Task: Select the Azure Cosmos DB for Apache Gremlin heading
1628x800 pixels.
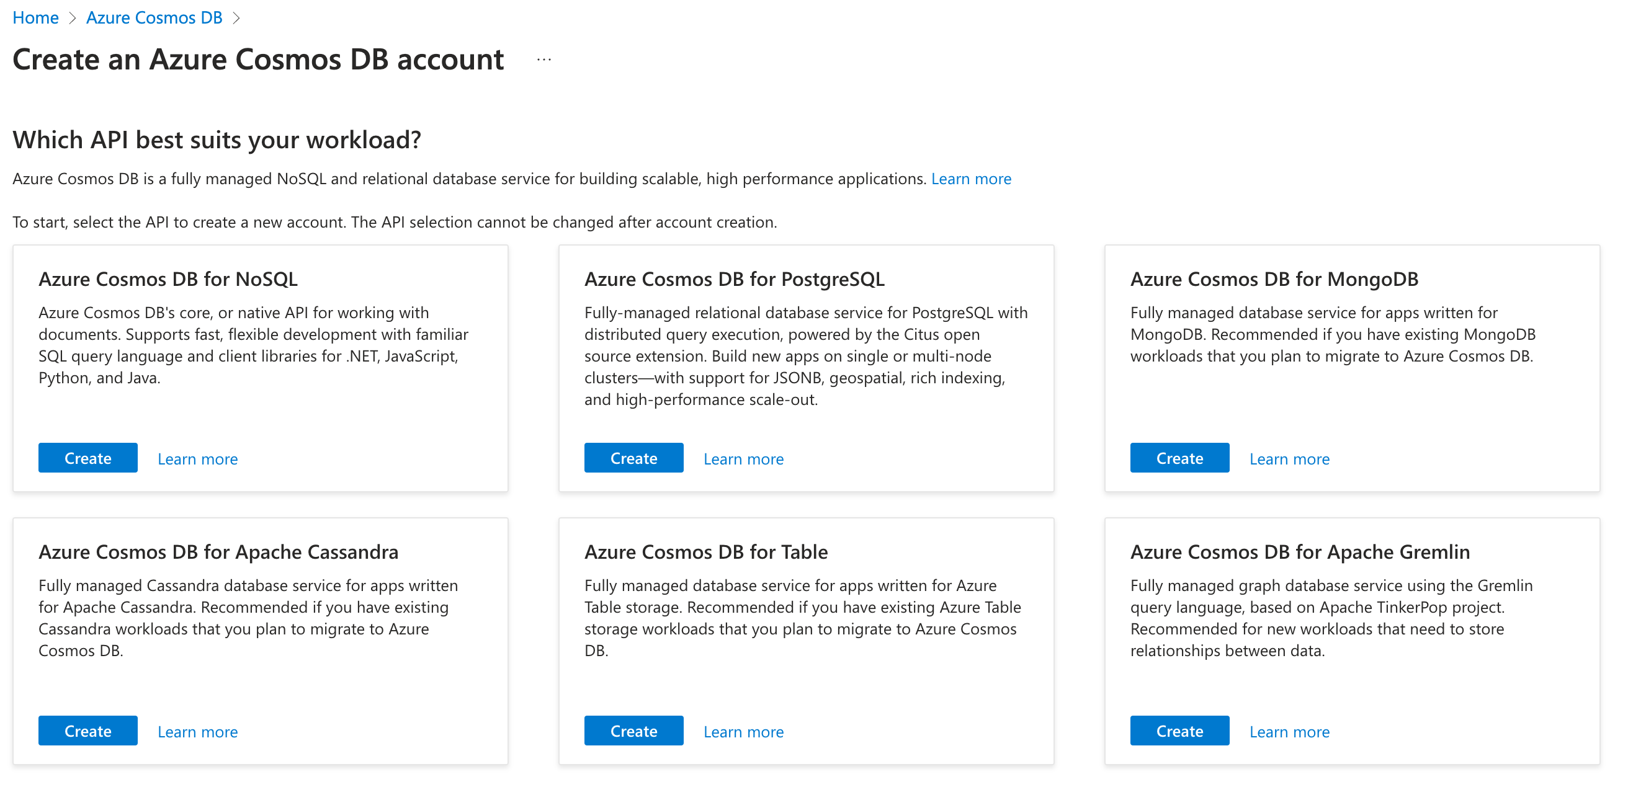Action: (x=1300, y=552)
